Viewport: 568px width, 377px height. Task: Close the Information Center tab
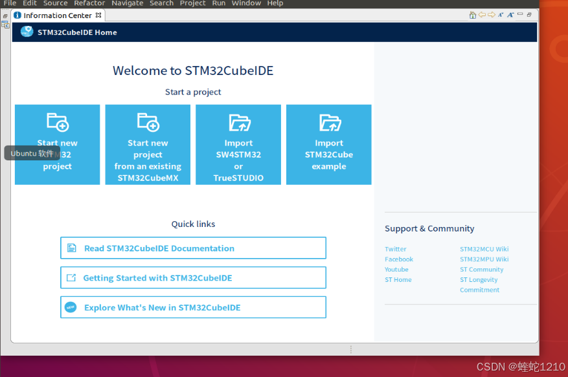pyautogui.click(x=98, y=15)
